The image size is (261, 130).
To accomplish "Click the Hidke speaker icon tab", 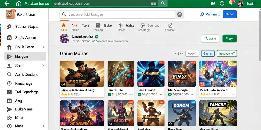I will (x=121, y=25).
